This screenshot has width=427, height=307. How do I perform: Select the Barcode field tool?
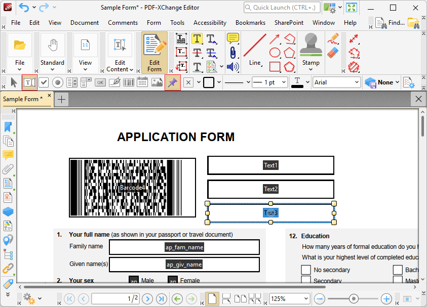tap(129, 82)
